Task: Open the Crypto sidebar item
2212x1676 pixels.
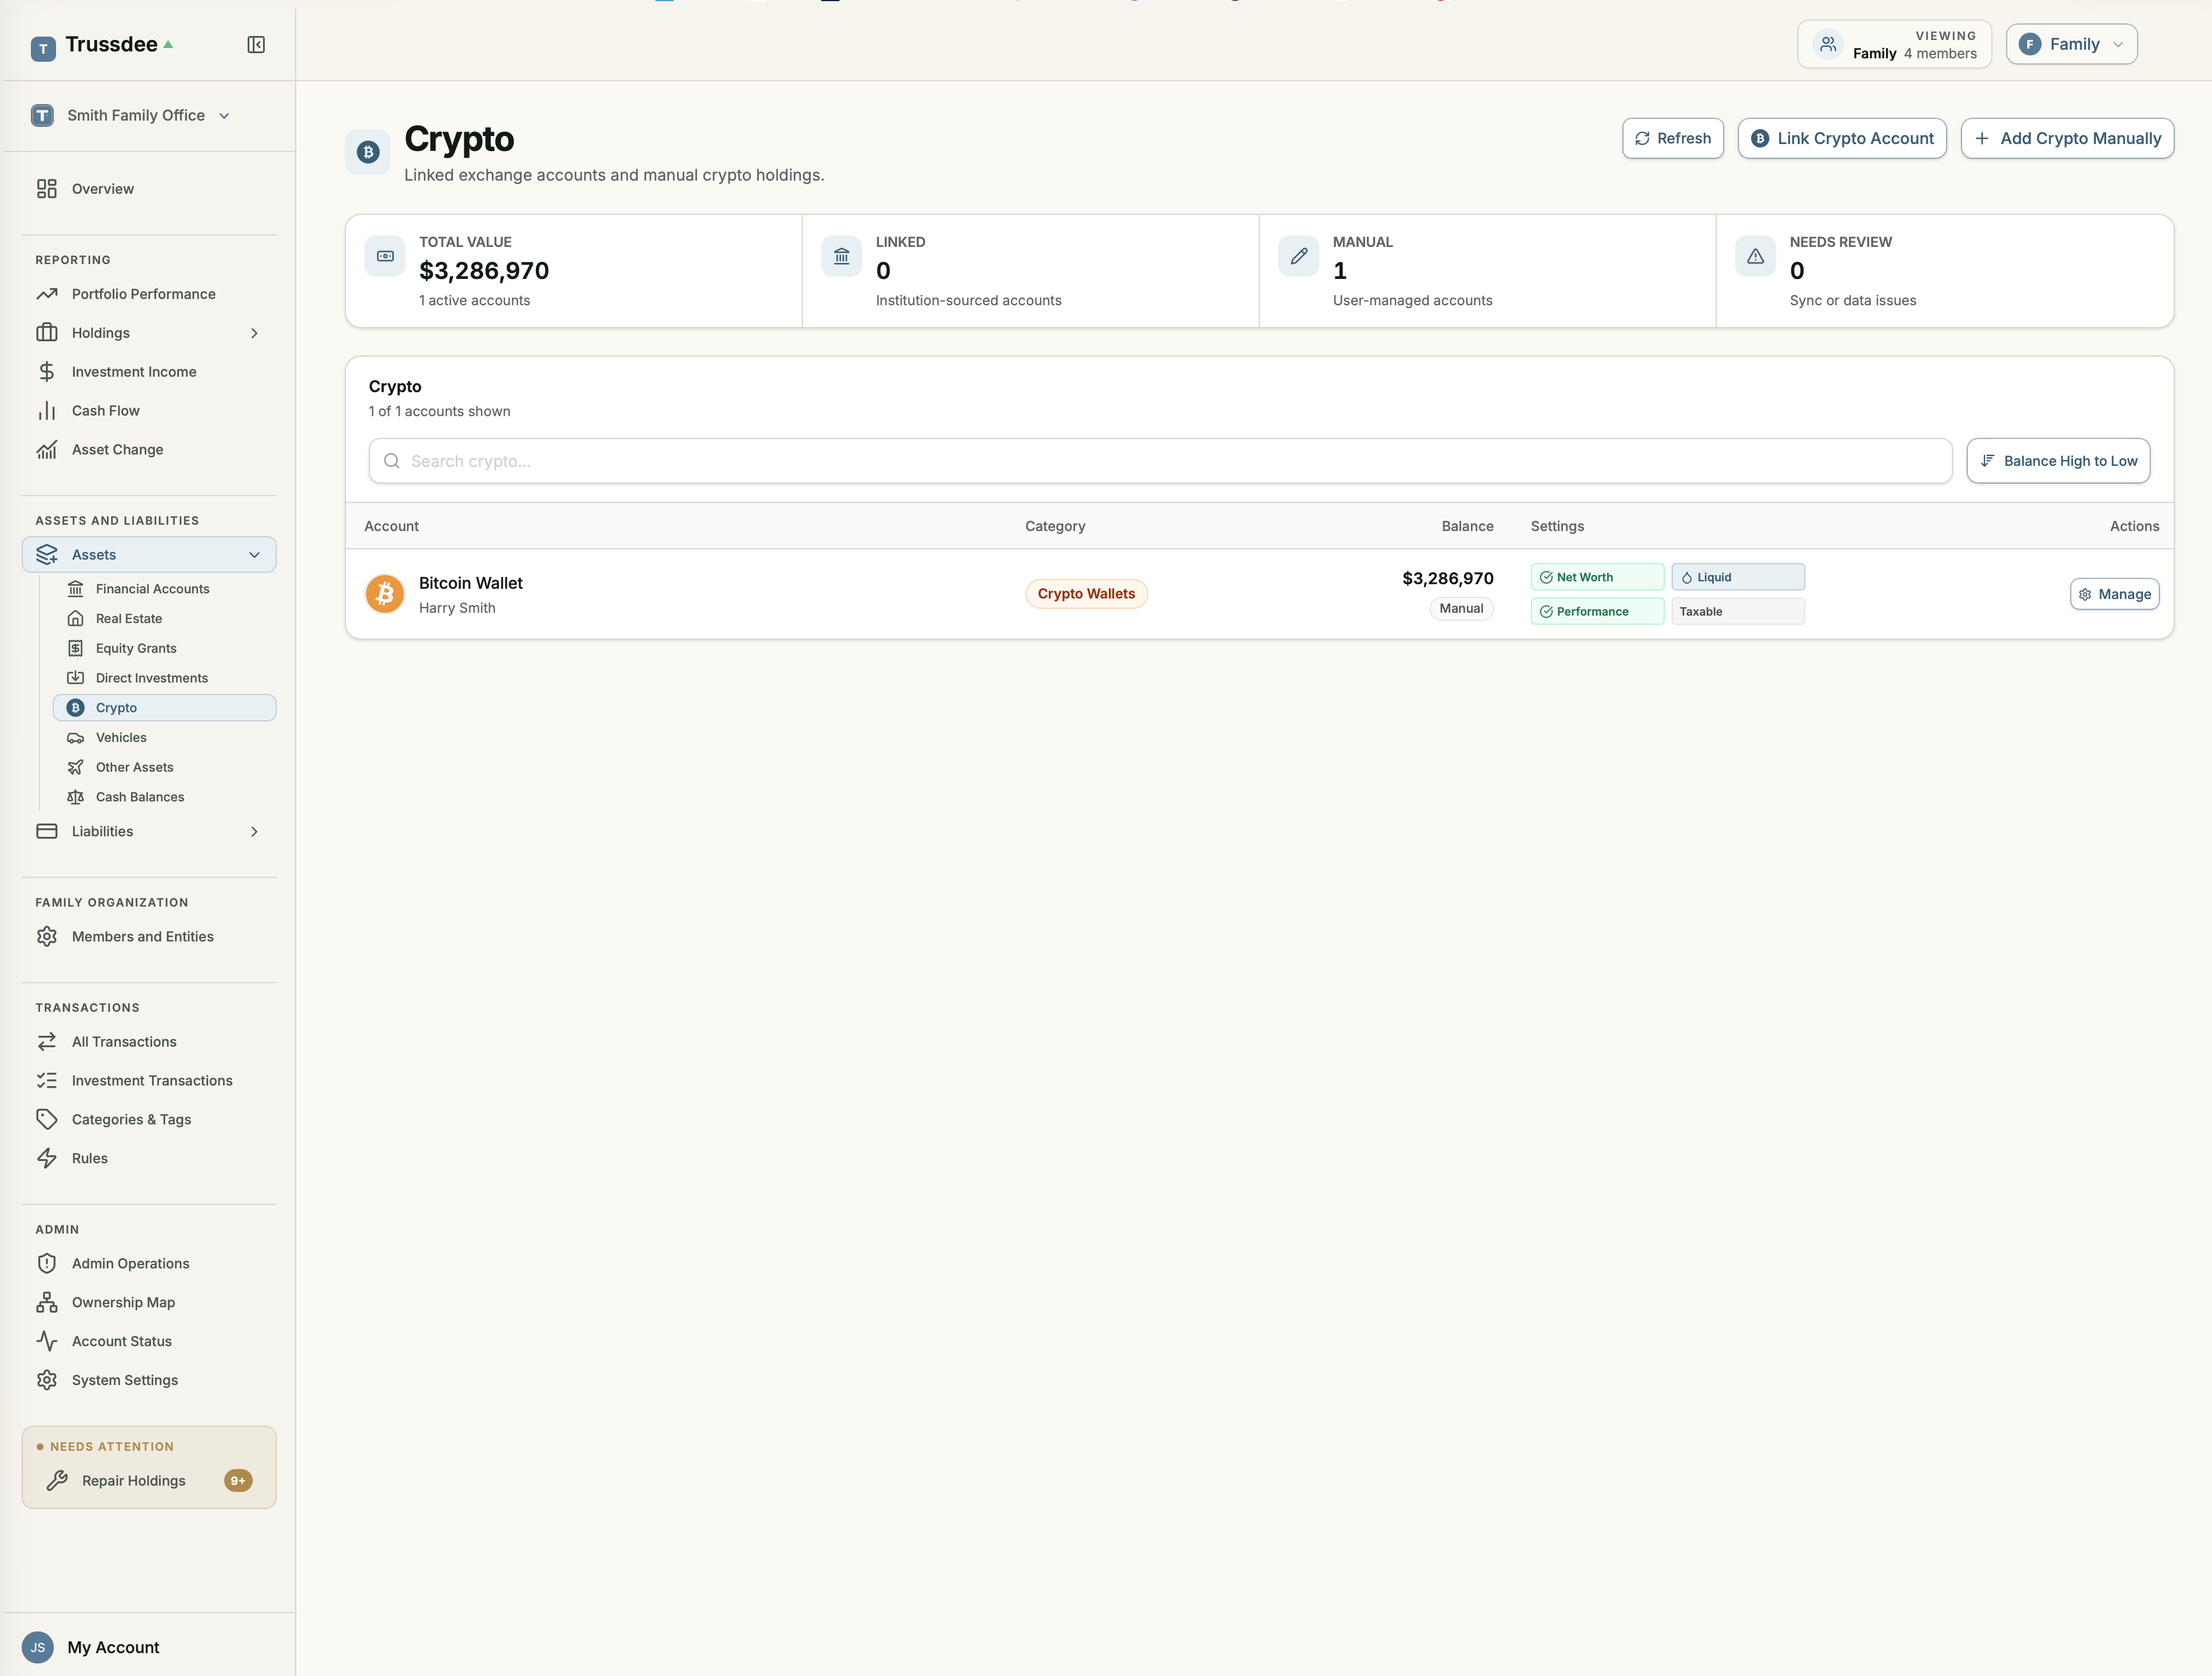Action: [165, 708]
